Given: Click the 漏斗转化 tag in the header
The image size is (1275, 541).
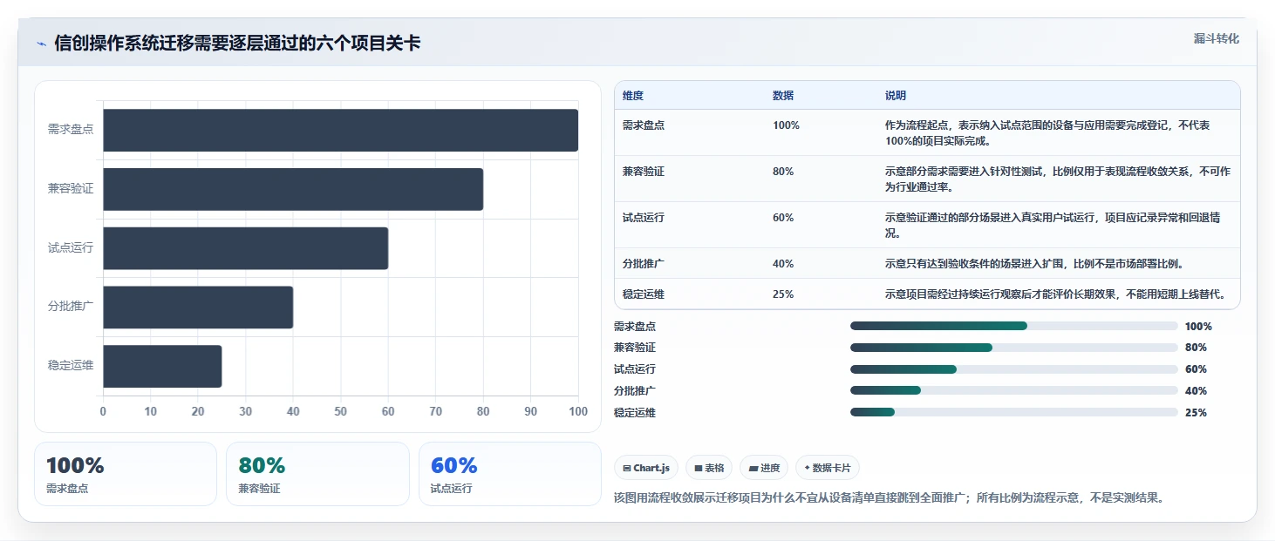Looking at the screenshot, I should pyautogui.click(x=1216, y=38).
